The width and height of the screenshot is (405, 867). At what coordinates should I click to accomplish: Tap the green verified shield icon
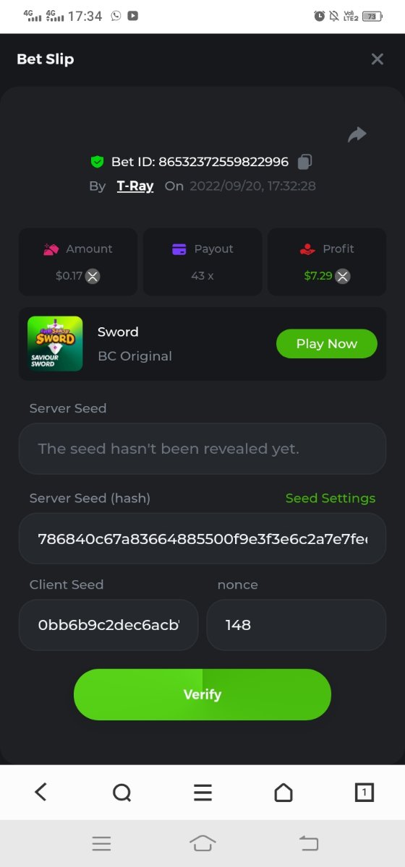(98, 161)
